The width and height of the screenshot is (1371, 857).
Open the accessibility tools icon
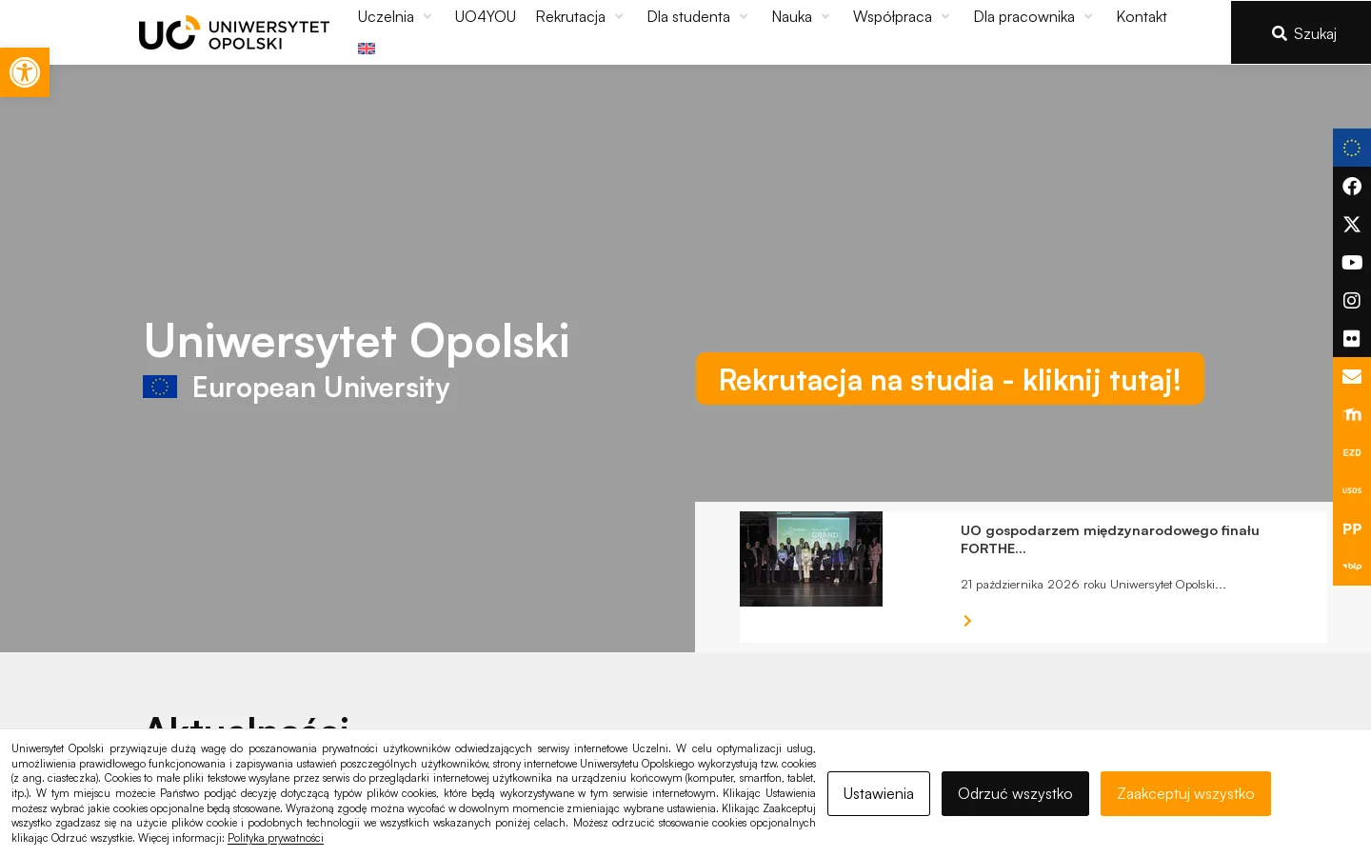coord(25,72)
